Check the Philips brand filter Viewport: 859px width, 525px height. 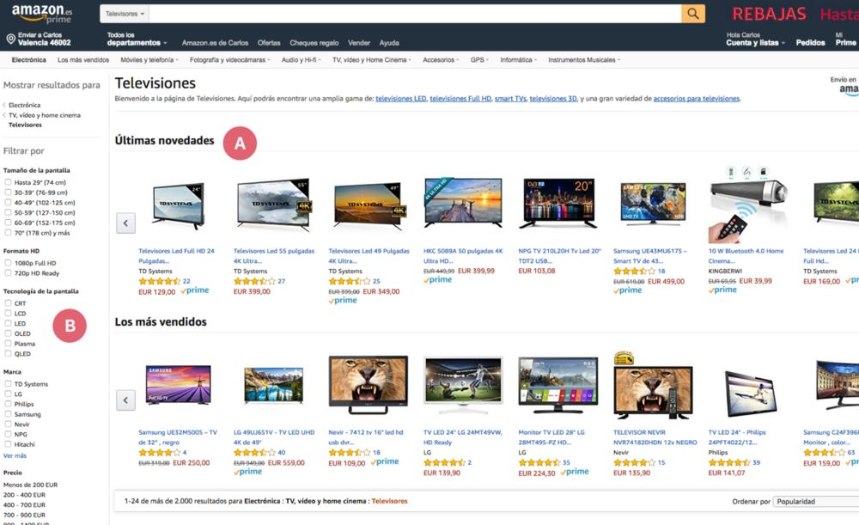coord(8,404)
